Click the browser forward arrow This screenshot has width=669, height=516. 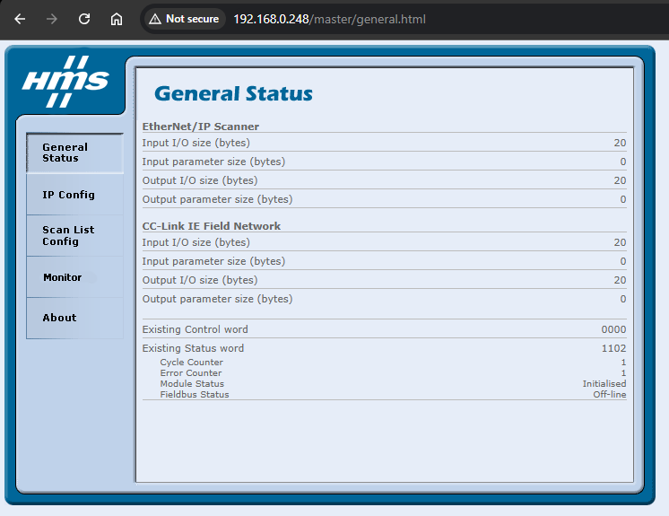coord(52,19)
